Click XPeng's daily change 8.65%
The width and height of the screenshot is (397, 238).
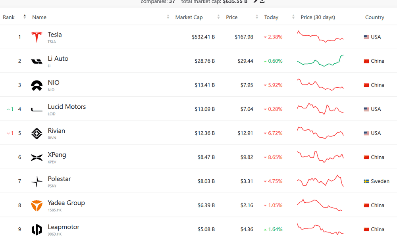point(273,157)
